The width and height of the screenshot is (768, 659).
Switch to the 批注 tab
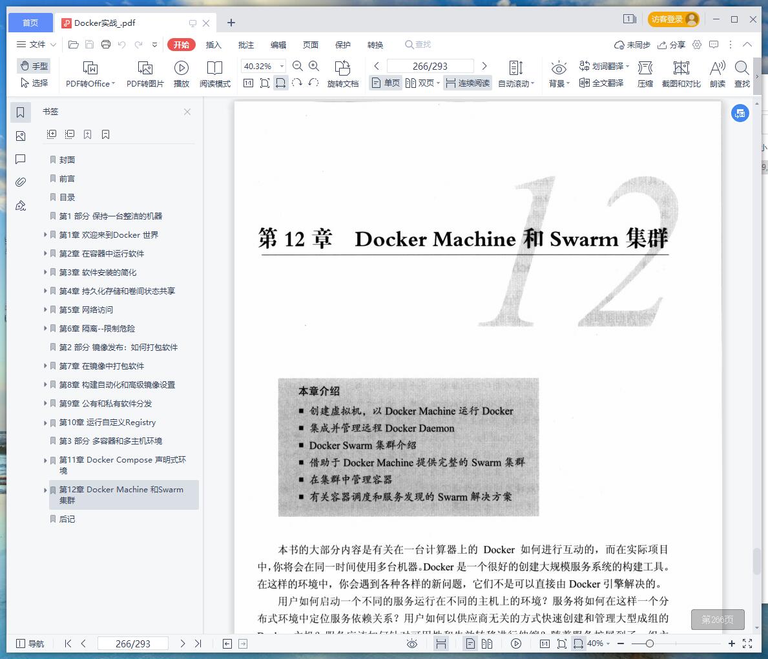246,45
